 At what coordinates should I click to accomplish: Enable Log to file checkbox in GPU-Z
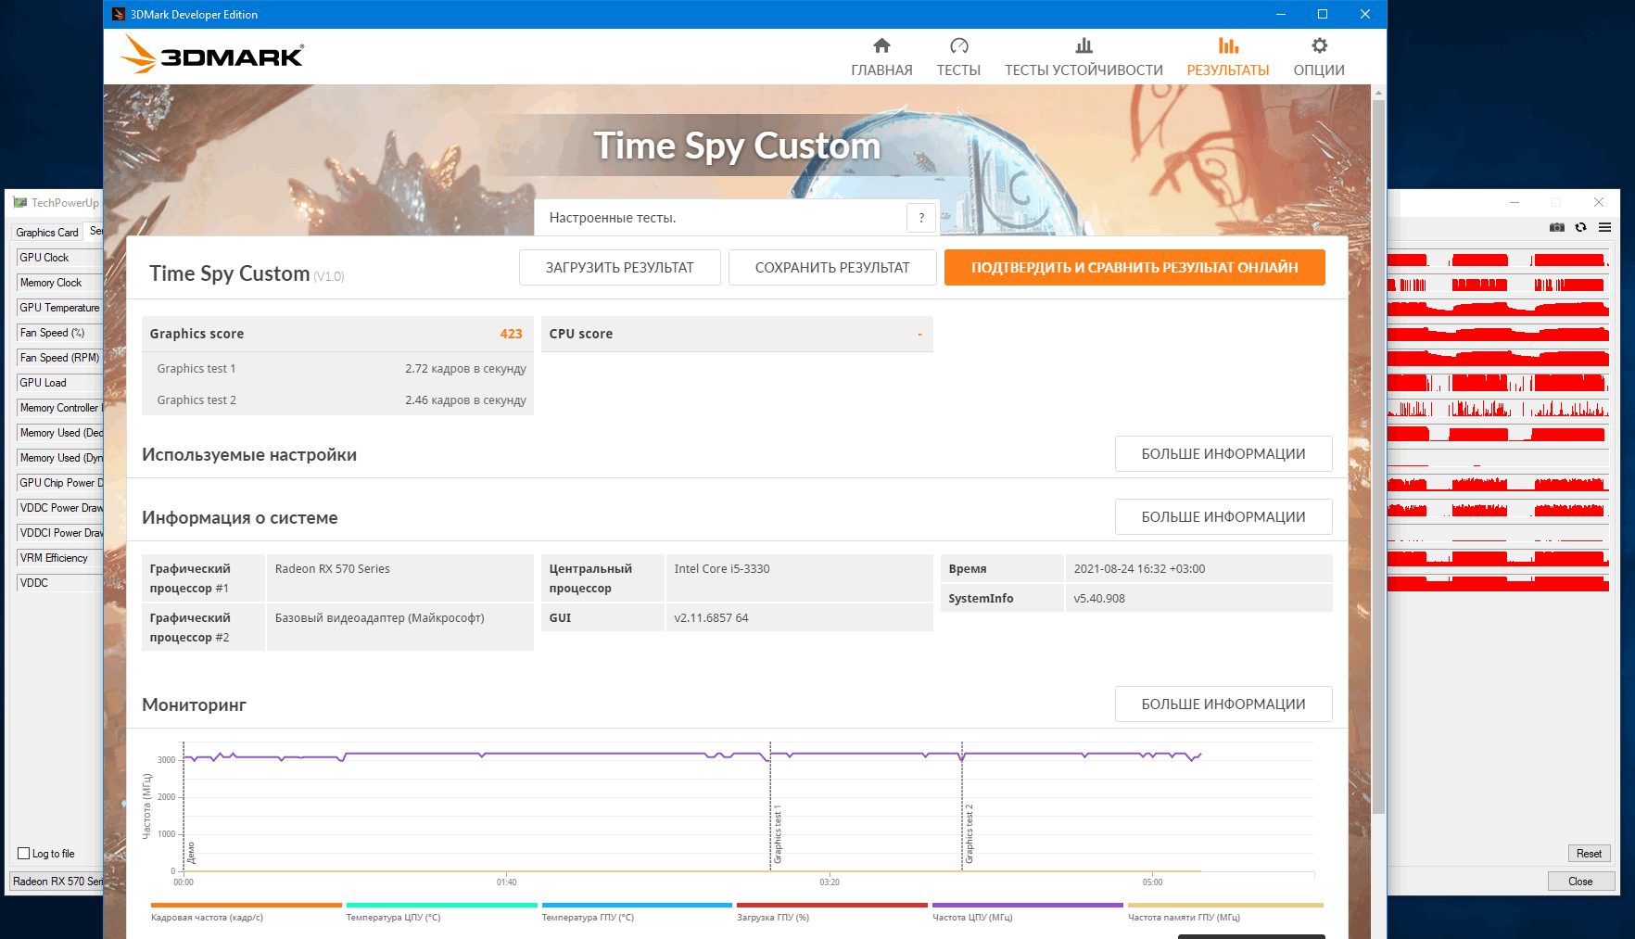23,854
